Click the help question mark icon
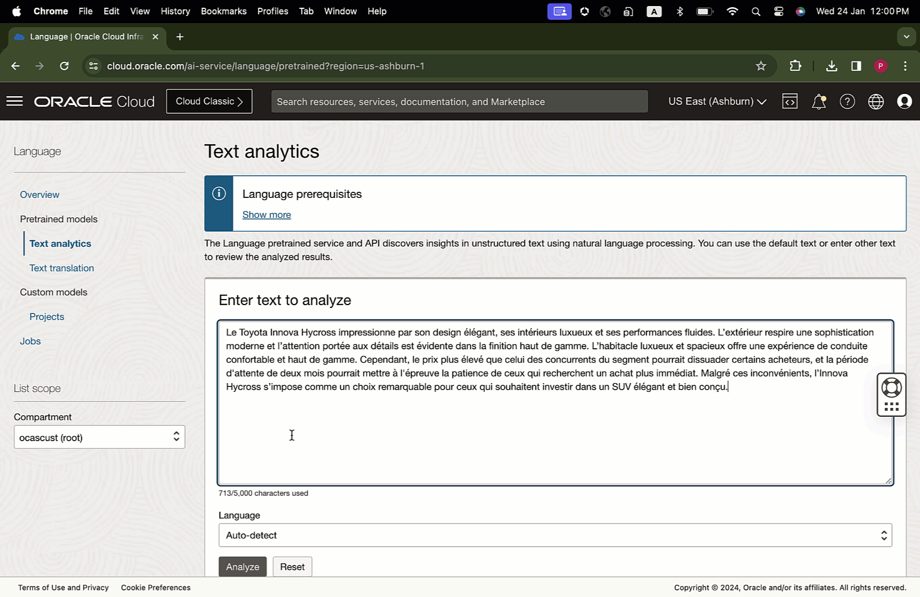 pos(847,102)
